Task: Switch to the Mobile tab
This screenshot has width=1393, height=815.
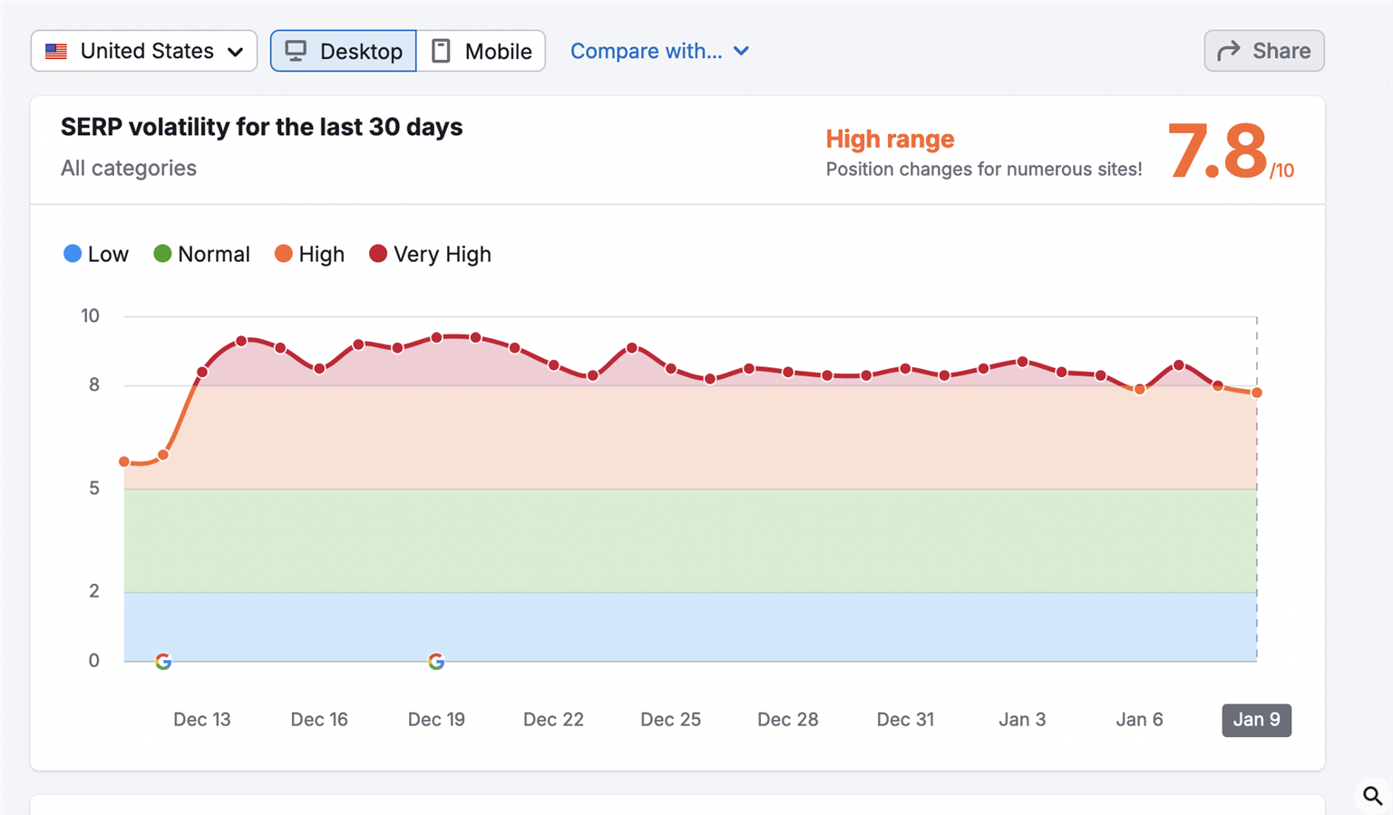Action: pyautogui.click(x=482, y=51)
